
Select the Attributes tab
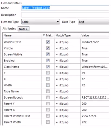point(9,29)
